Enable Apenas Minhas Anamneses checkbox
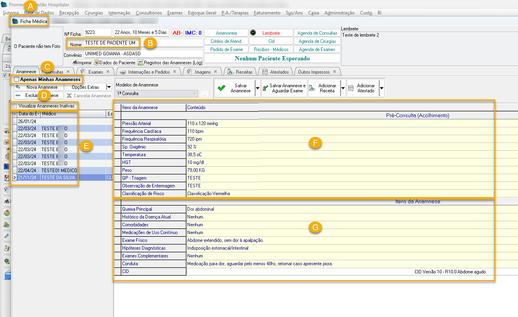Image resolution: width=518 pixels, height=317 pixels. pos(16,79)
